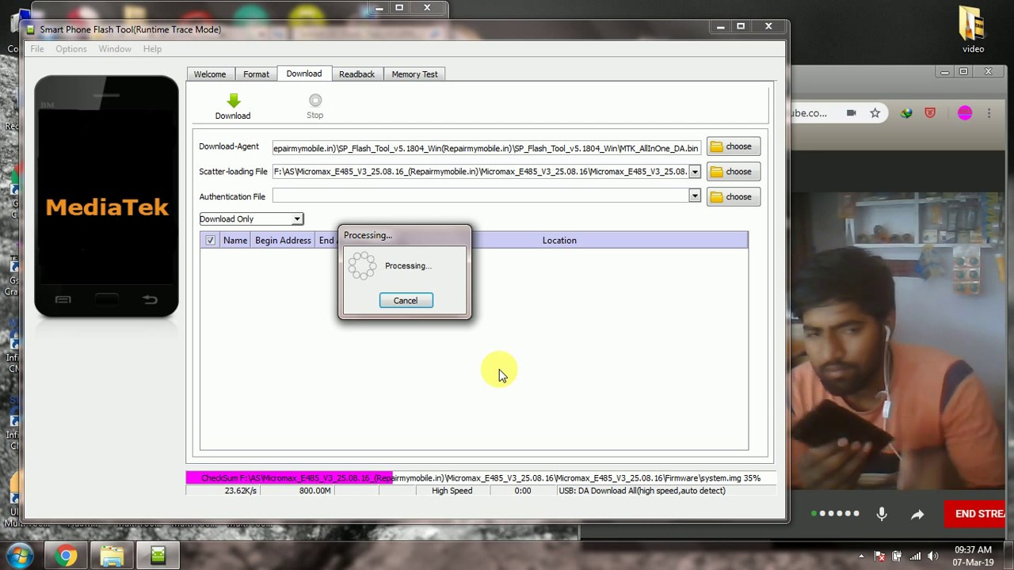The width and height of the screenshot is (1014, 570).
Task: Click the Begin Address column header
Action: (x=283, y=241)
